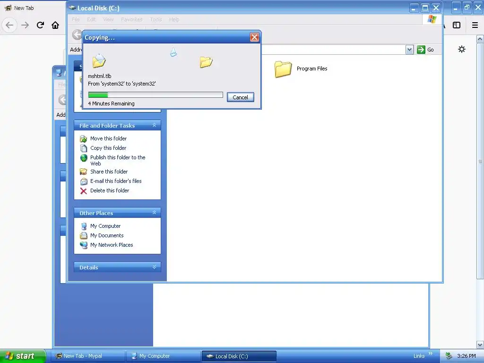Click the green Go button
484x363 pixels.
pyautogui.click(x=425, y=50)
